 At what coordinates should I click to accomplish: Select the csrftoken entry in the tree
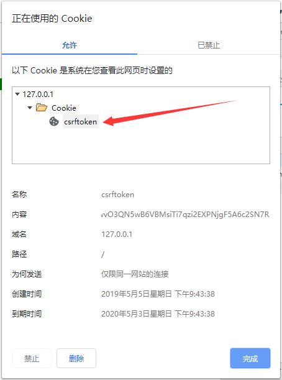[x=81, y=122]
